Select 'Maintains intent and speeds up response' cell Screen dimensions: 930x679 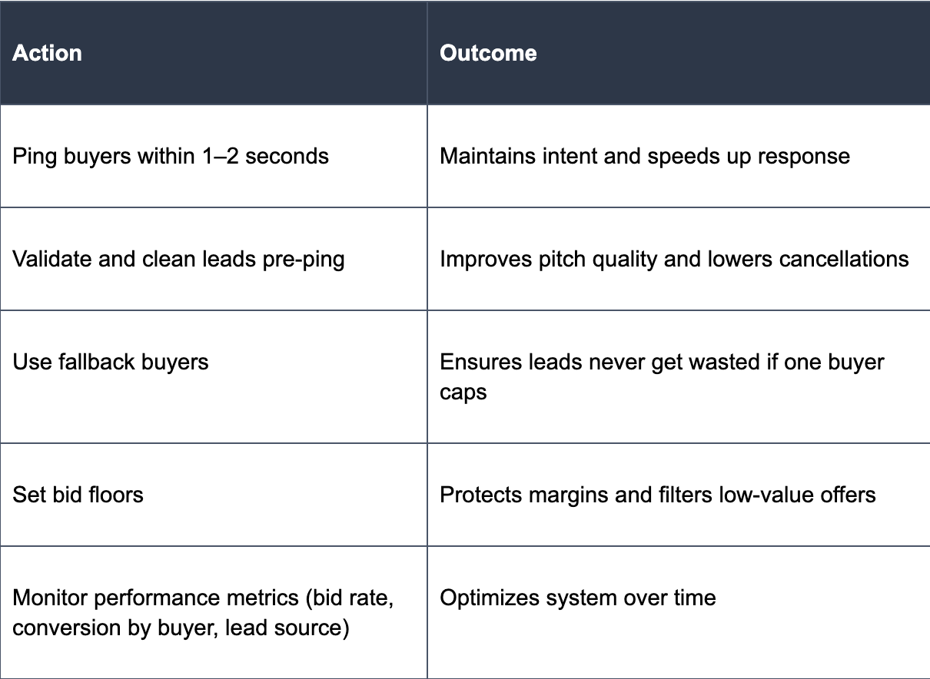click(x=679, y=156)
